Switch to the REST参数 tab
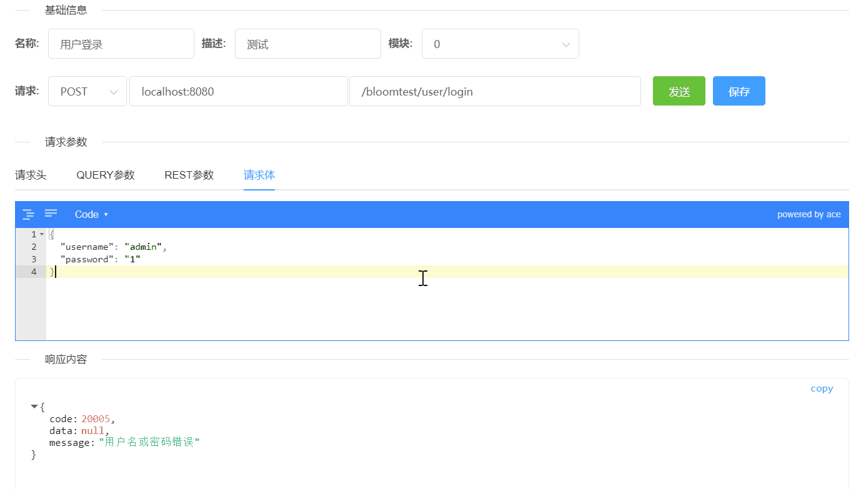This screenshot has height=489, width=861. 189,175
